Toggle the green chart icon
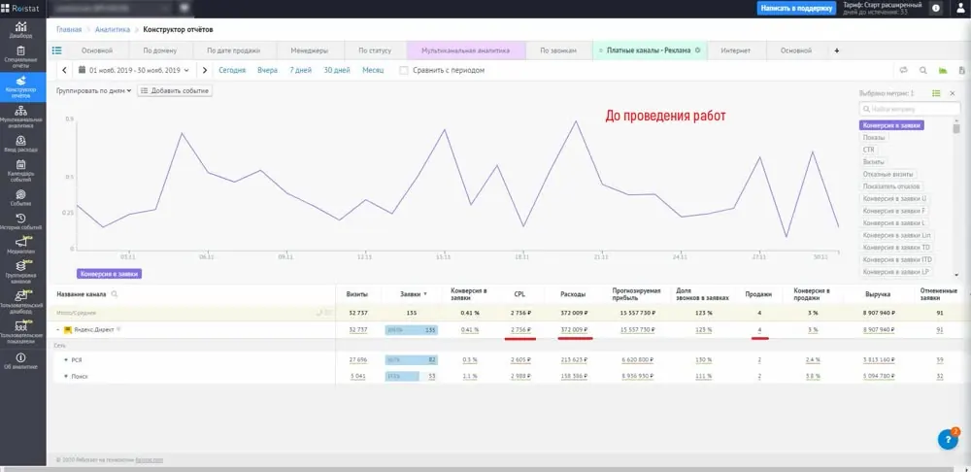Image resolution: width=971 pixels, height=472 pixels. click(x=943, y=71)
